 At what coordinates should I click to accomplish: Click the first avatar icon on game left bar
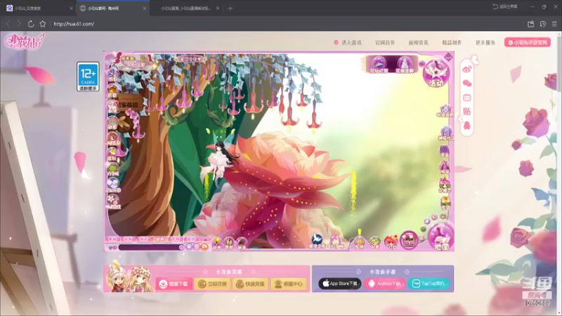click(112, 77)
